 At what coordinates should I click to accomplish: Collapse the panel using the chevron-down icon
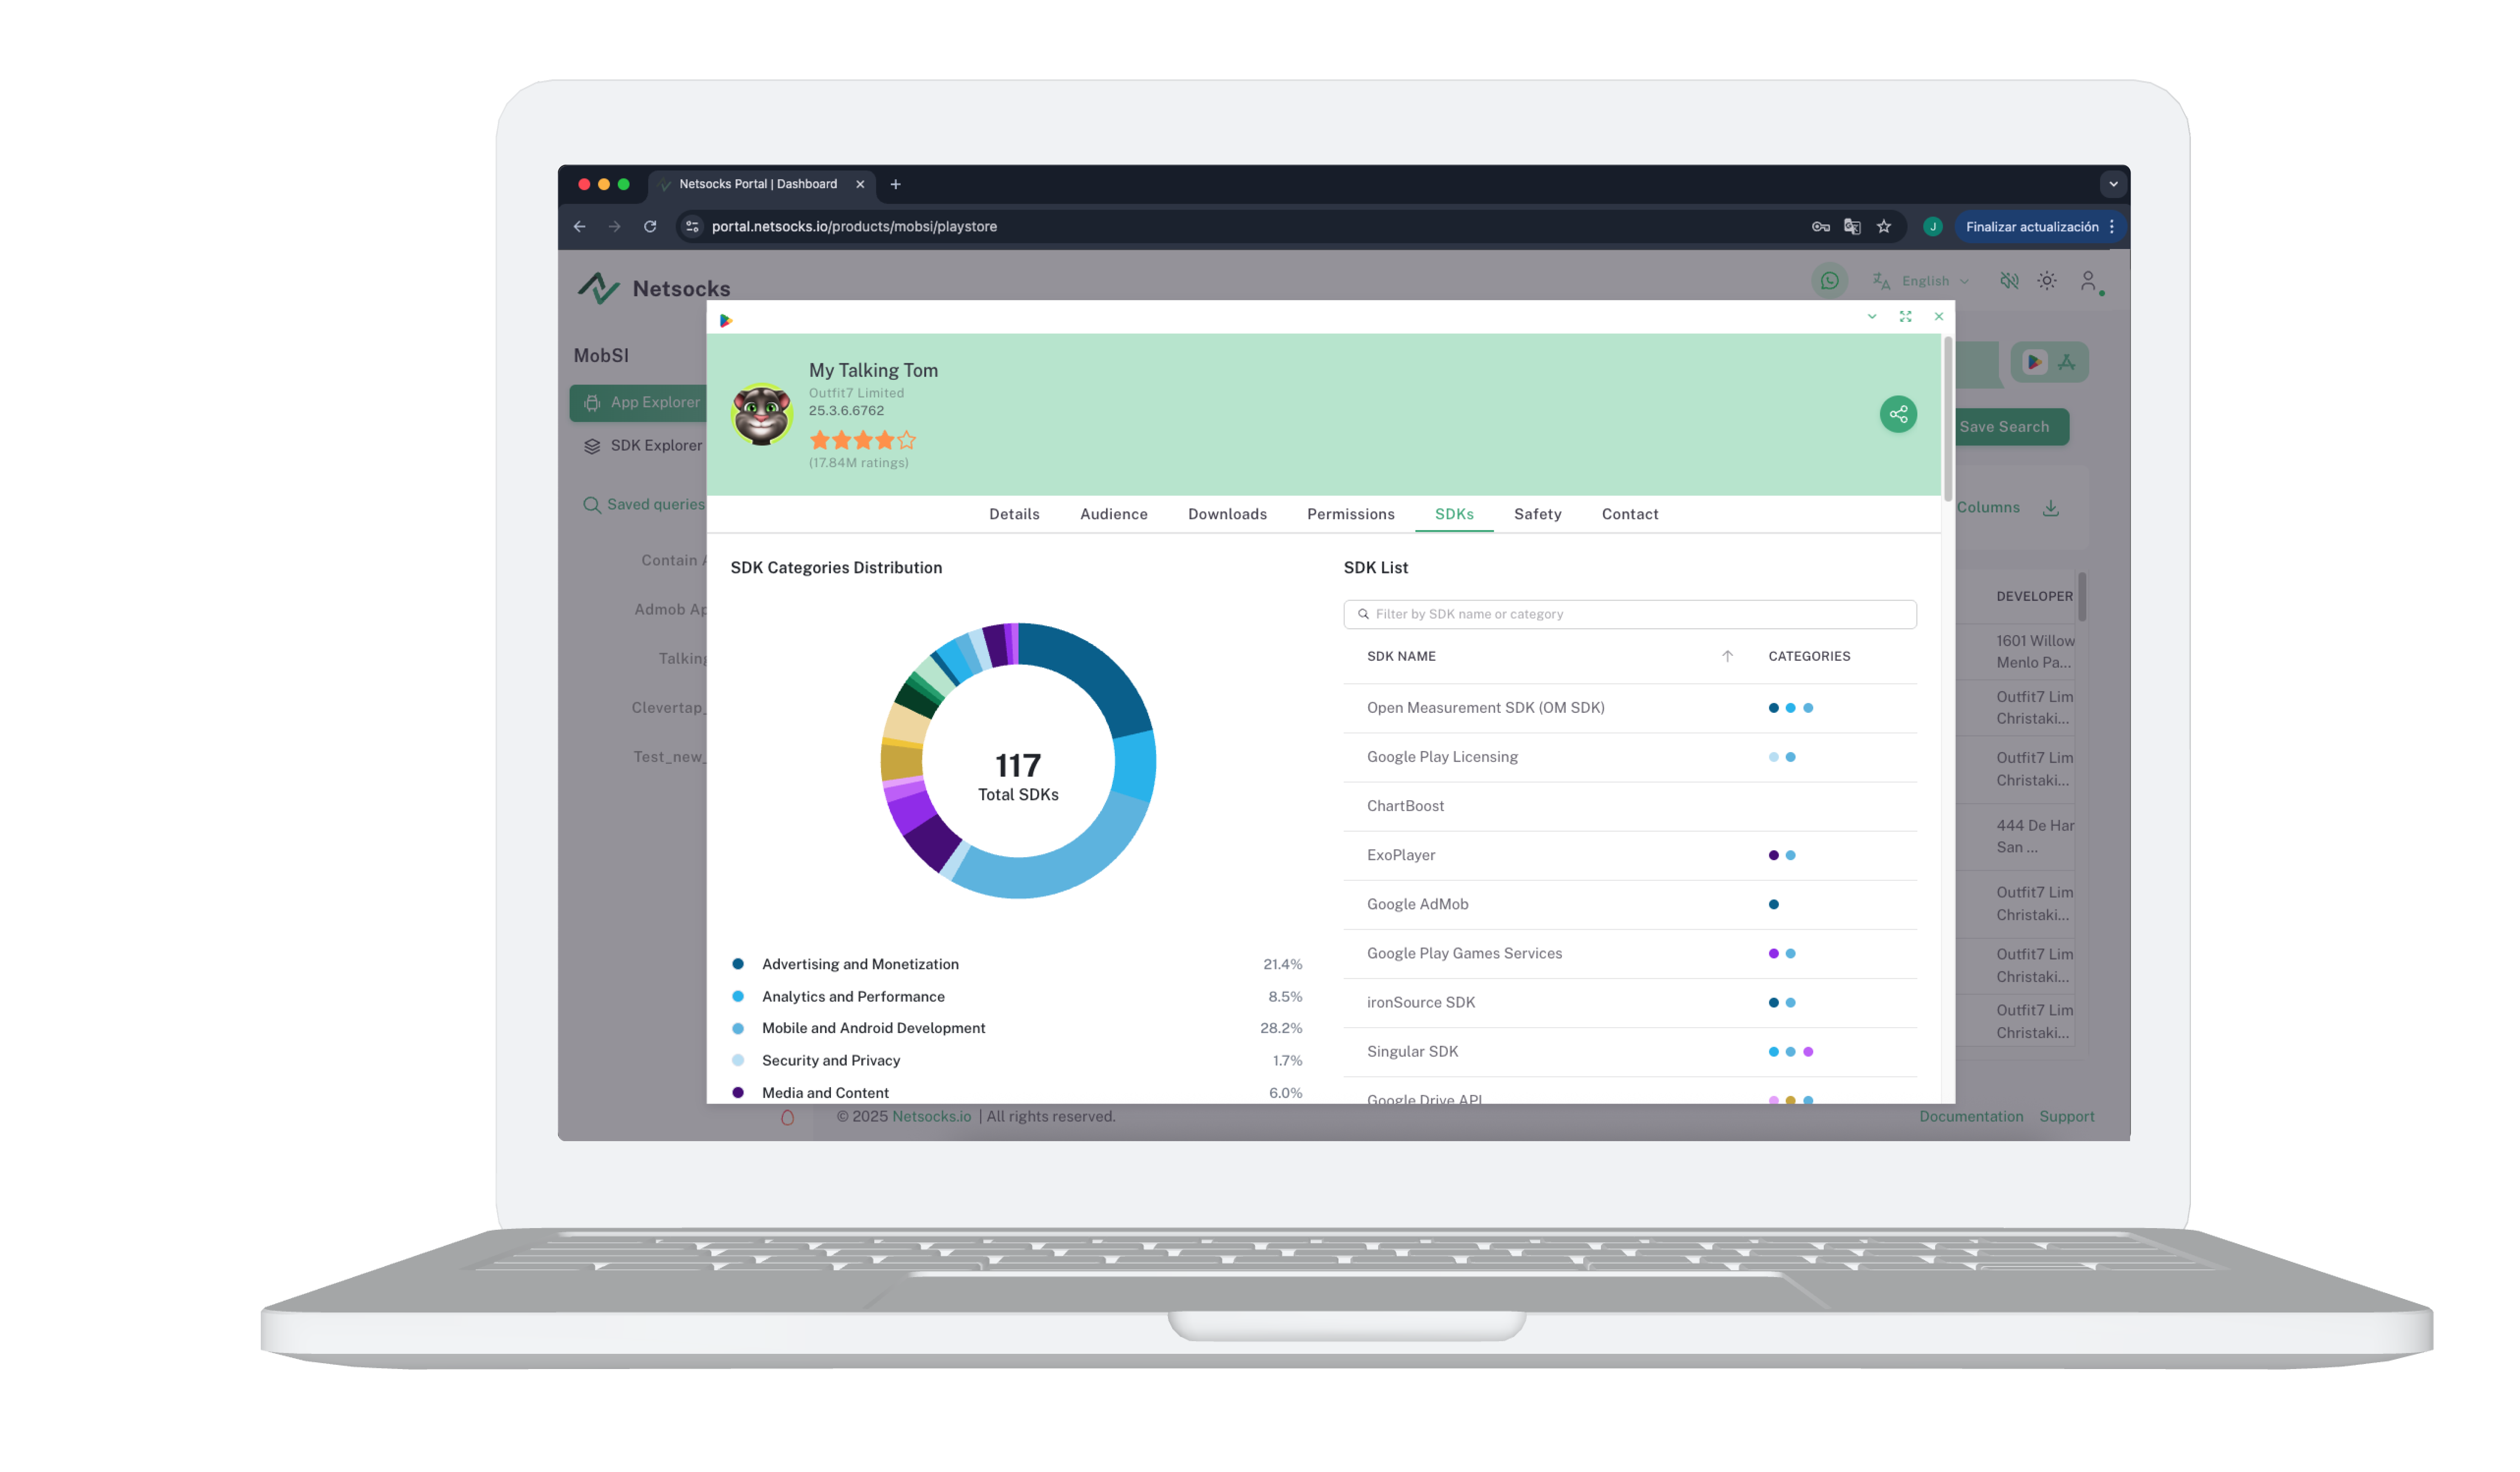[x=1871, y=316]
